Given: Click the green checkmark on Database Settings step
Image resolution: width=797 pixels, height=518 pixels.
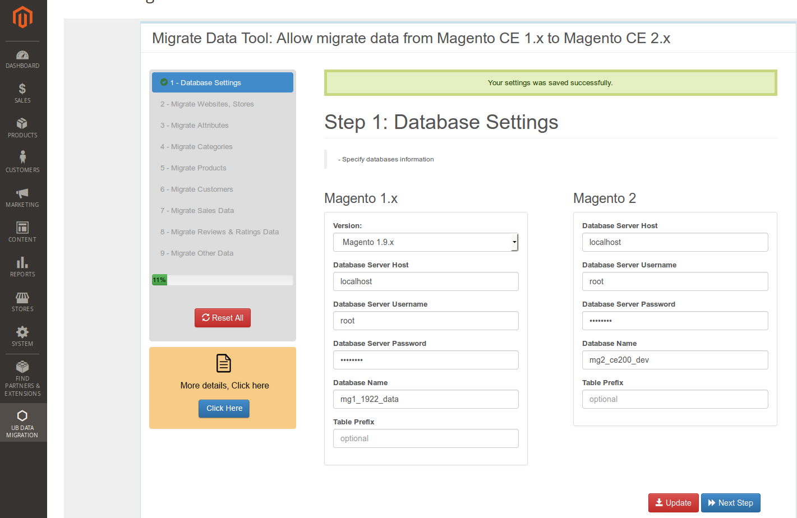Looking at the screenshot, I should 164,82.
